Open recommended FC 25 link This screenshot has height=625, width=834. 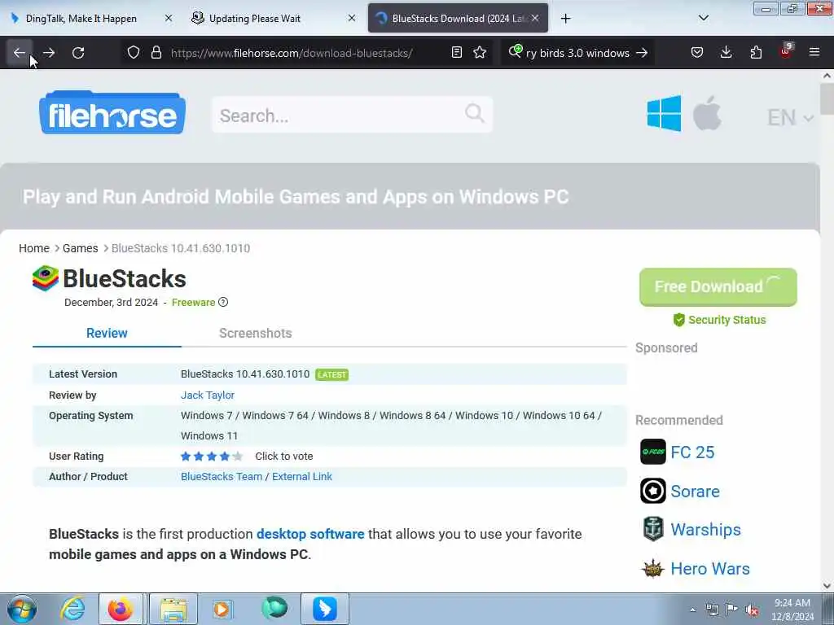point(692,452)
